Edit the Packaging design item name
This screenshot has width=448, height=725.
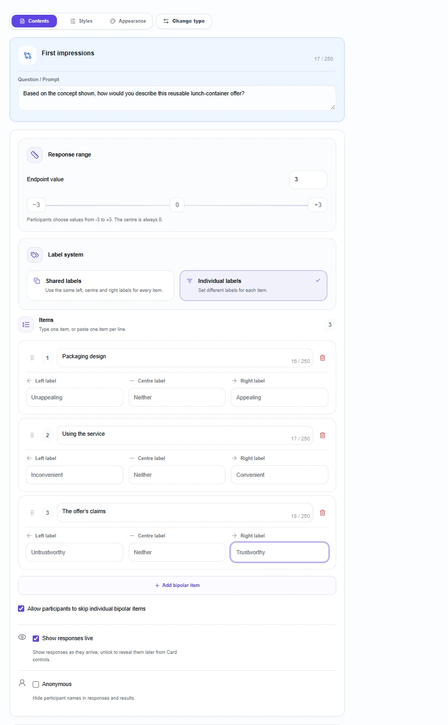pos(185,358)
